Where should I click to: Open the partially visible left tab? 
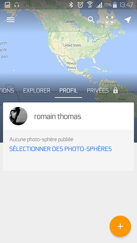click(x=7, y=90)
